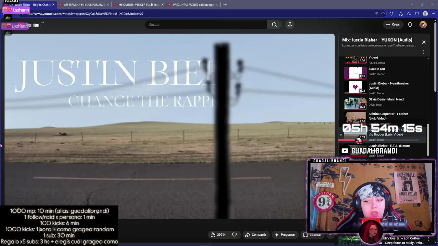Open browser settings and more menu
The height and width of the screenshot is (246, 438).
[x=433, y=14]
